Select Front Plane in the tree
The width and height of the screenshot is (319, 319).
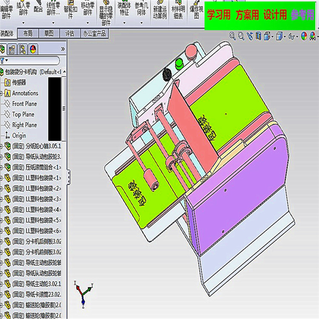click(20, 104)
